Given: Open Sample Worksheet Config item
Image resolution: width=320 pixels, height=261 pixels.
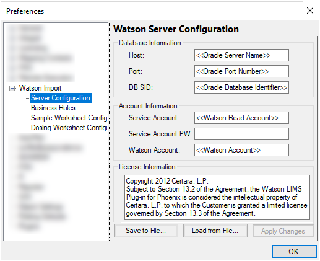Looking at the screenshot, I should pyautogui.click(x=69, y=118).
